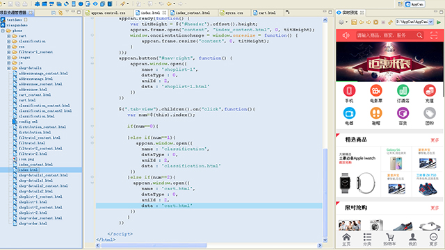Expand the images folder
This screenshot has width=445, height=250.
pyautogui.click(x=8, y=58)
